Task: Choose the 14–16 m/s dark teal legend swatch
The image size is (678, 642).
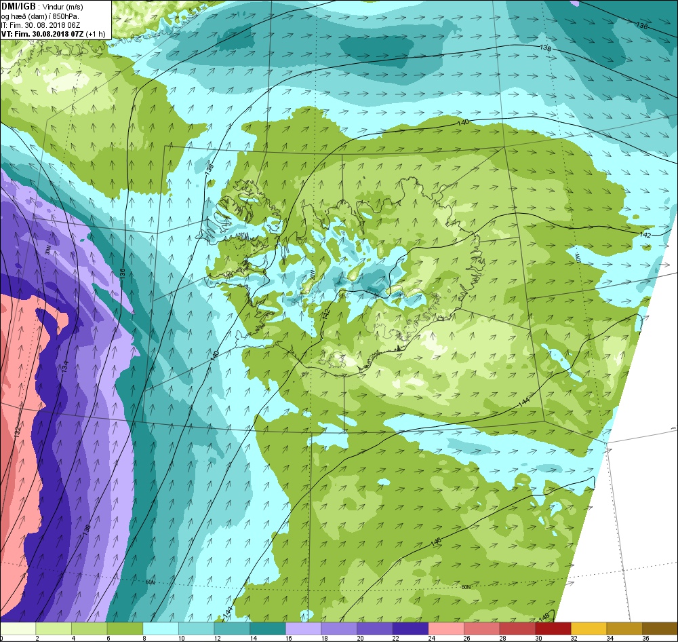Action: click(268, 628)
